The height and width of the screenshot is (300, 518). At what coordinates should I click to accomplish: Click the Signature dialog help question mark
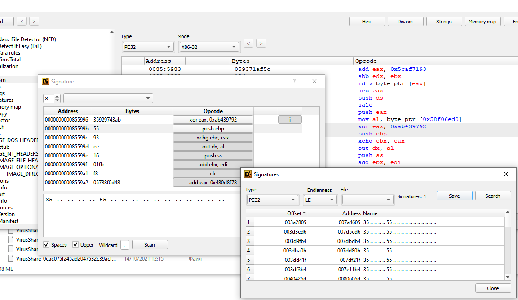294,81
